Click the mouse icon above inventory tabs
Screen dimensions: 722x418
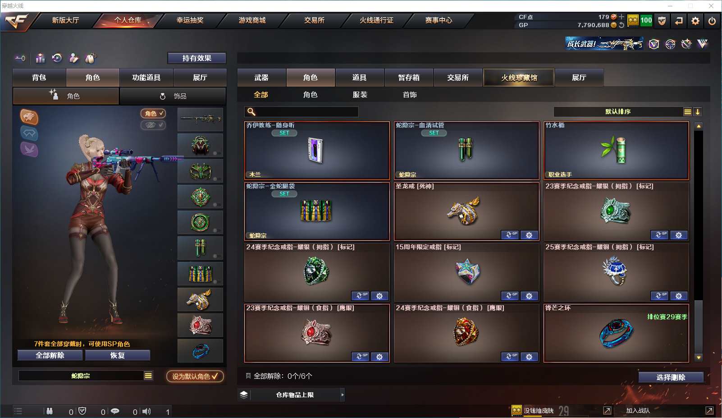(x=91, y=58)
